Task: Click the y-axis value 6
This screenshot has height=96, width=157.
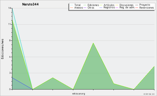Action: click(10, 57)
